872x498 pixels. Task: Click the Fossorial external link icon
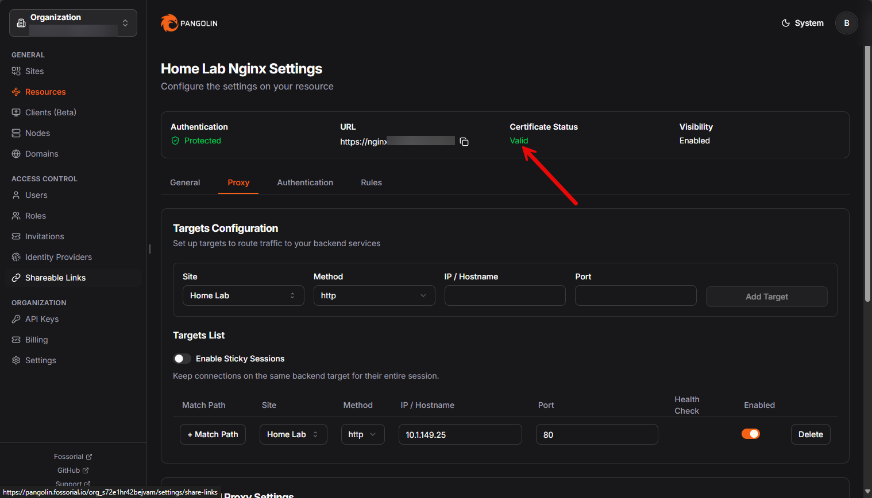tap(89, 457)
